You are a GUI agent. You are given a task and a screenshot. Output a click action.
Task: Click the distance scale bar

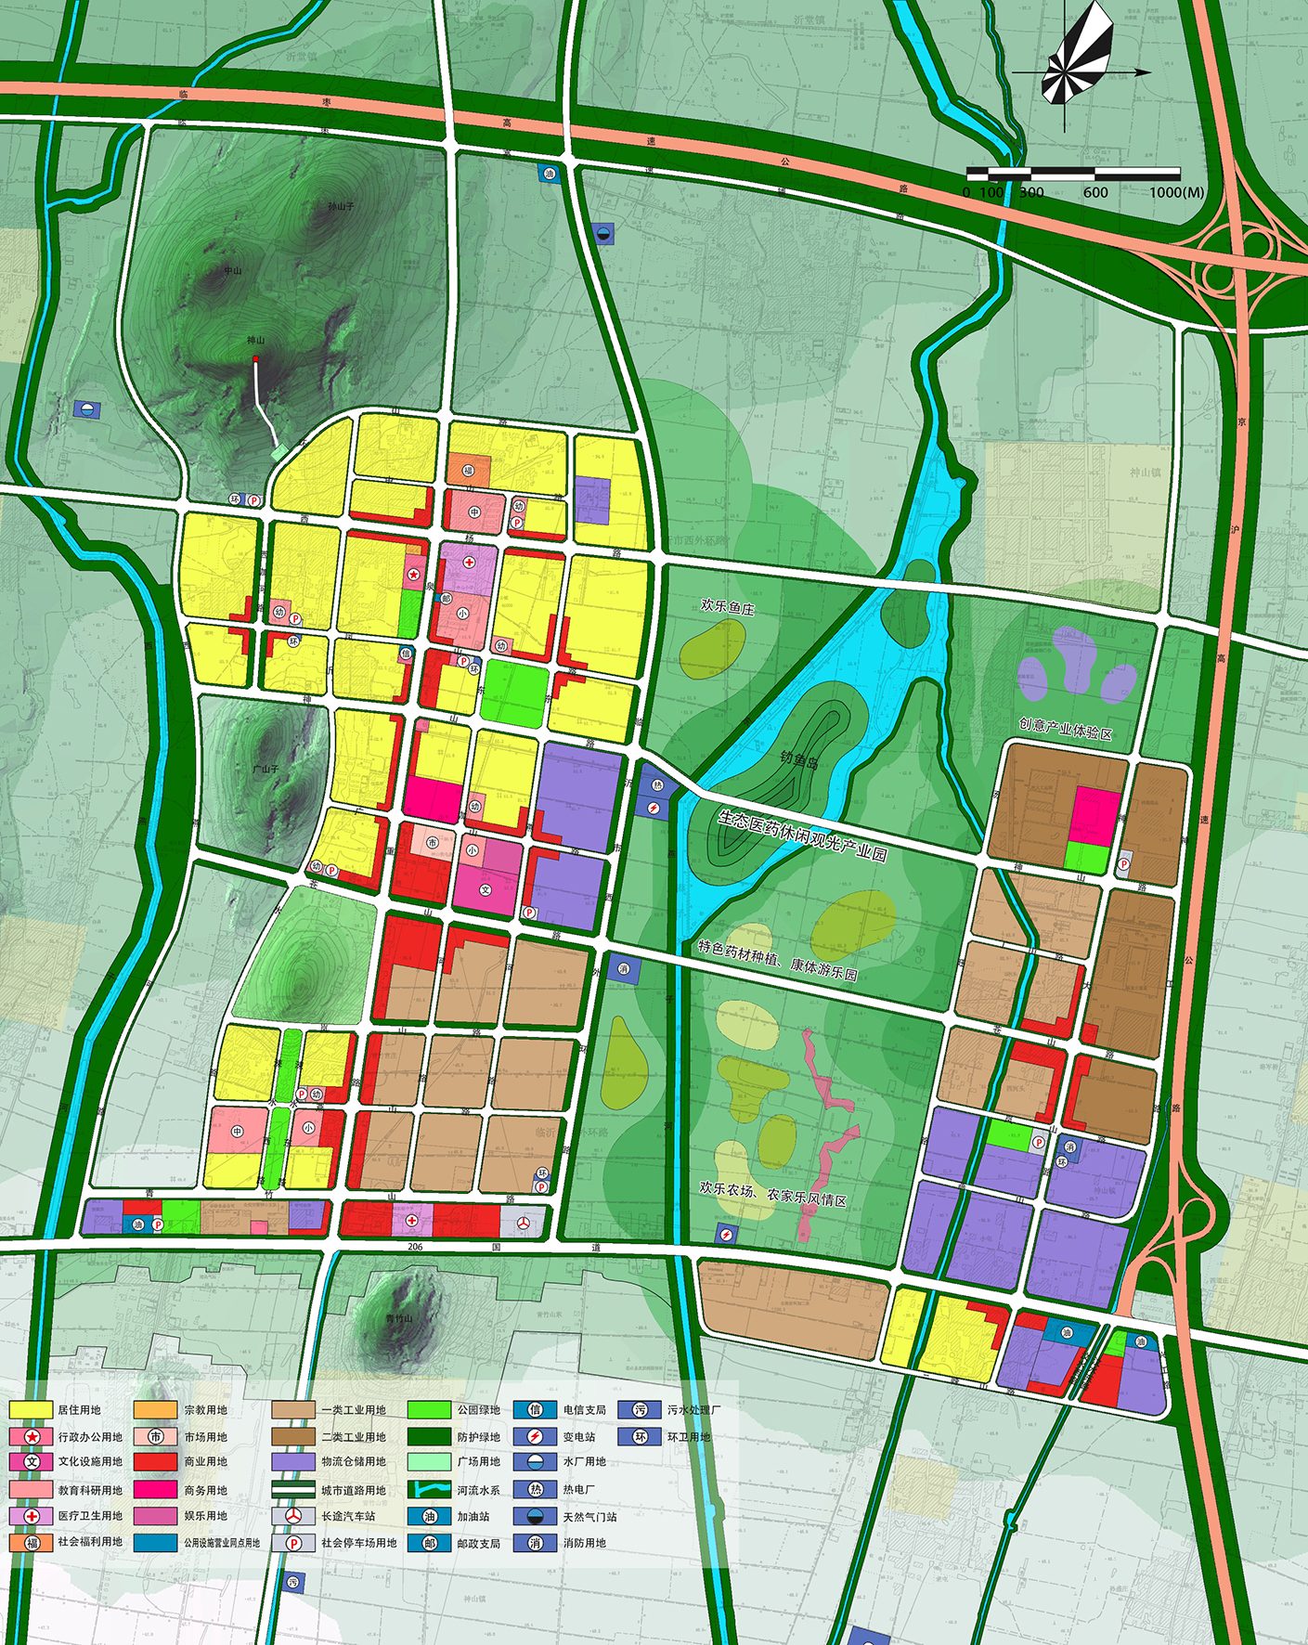click(1073, 174)
